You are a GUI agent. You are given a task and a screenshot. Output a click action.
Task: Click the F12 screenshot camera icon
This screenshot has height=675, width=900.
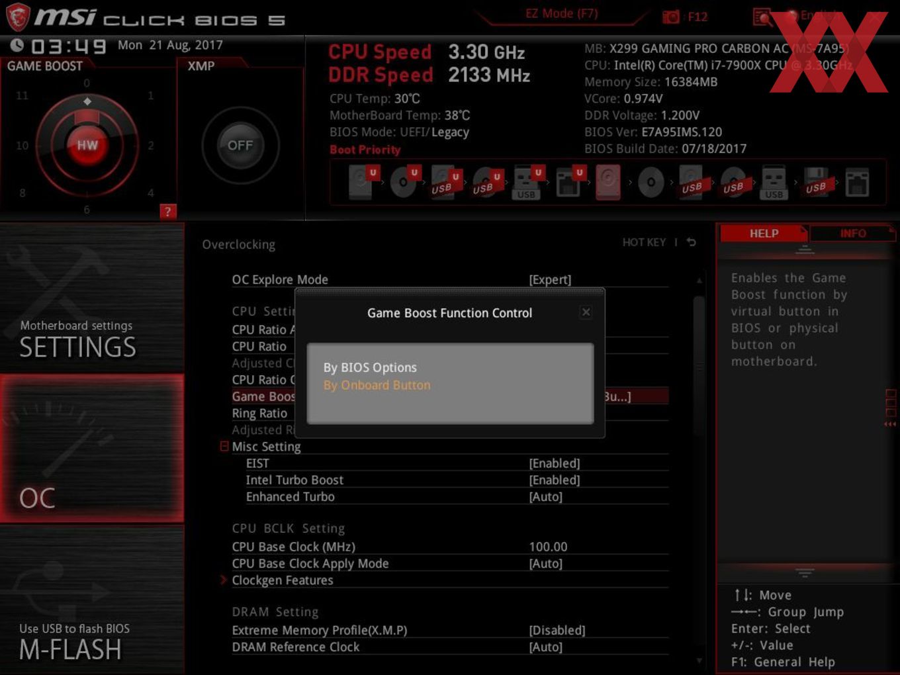coord(670,17)
